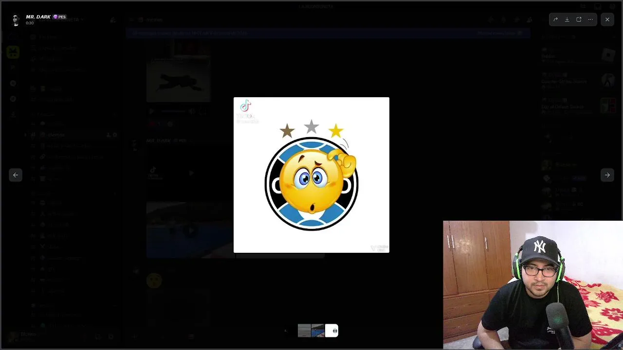Select the white emoji thumbnail in carousel

coord(331,331)
